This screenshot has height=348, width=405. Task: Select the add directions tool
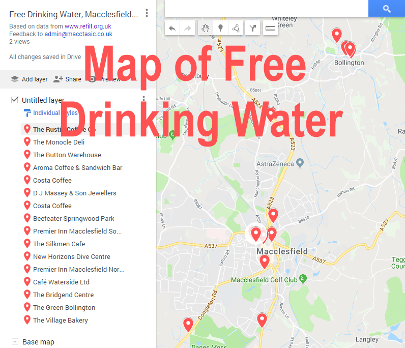(x=253, y=28)
